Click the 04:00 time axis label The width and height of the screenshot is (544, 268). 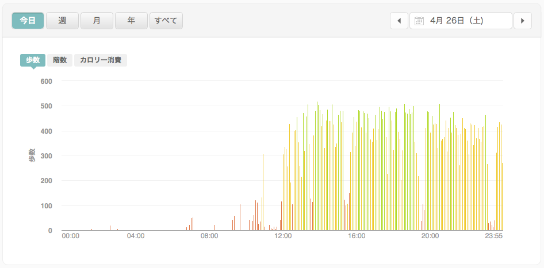(136, 236)
